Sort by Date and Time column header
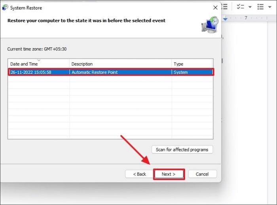277x205 pixels. [x=38, y=64]
